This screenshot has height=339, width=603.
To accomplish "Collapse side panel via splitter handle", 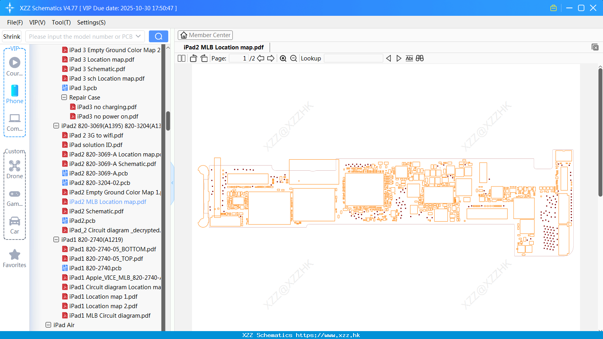I will click(x=172, y=183).
